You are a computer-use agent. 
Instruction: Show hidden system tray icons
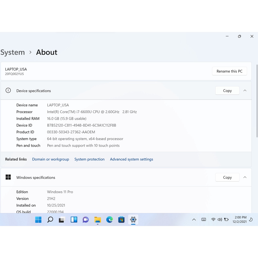point(194,220)
